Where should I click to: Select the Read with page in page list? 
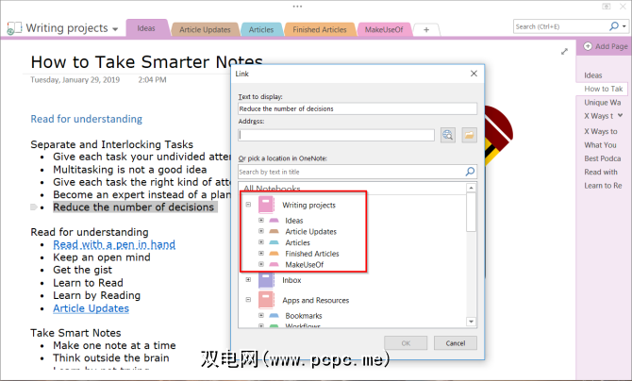[x=603, y=173]
